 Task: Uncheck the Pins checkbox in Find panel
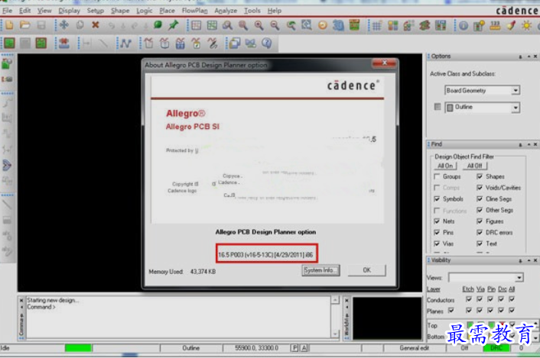(x=437, y=233)
